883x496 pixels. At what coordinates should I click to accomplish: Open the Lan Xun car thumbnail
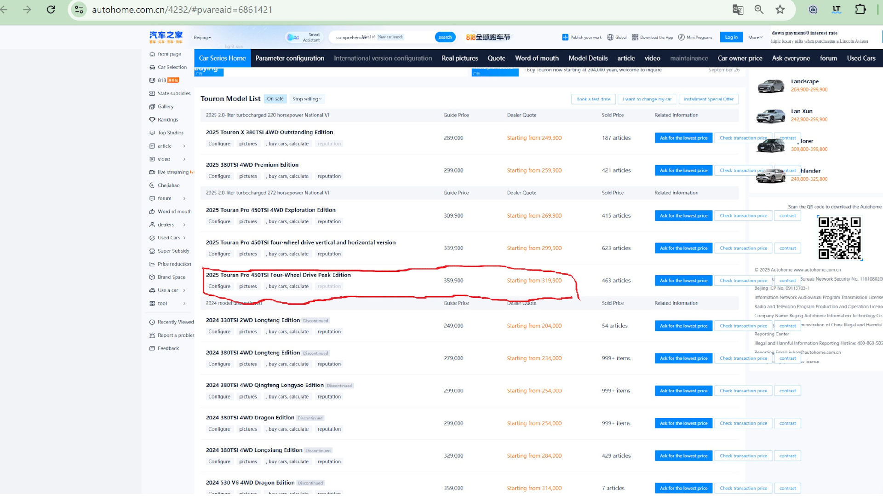coord(771,115)
